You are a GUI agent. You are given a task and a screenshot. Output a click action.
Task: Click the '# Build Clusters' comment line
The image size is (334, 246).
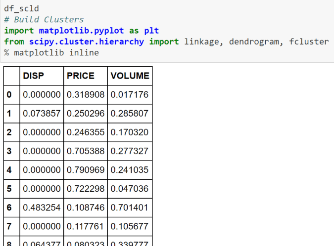point(44,20)
